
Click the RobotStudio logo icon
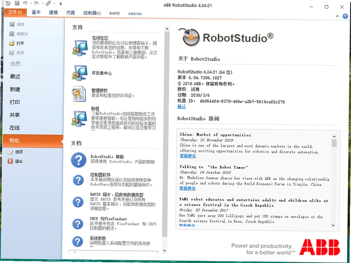pos(190,37)
